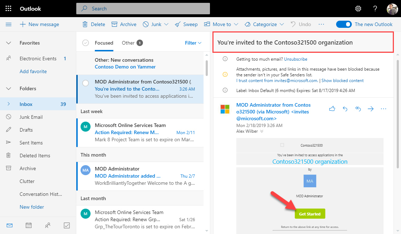Focus the Search box
The width and height of the screenshot is (401, 234).
[x=143, y=9]
